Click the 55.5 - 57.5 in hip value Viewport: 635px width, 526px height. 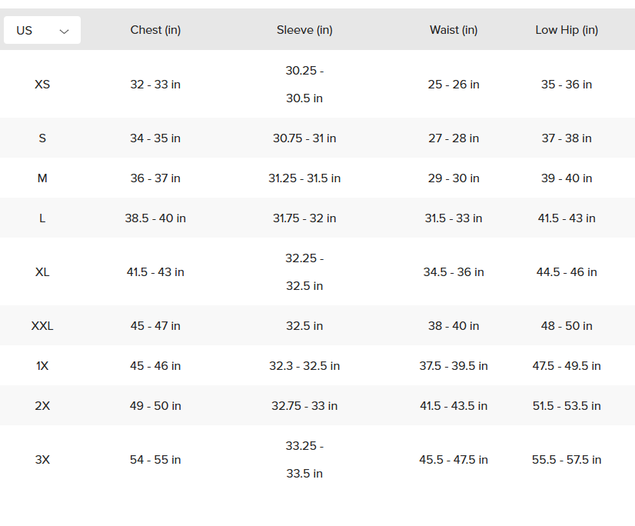click(x=567, y=460)
